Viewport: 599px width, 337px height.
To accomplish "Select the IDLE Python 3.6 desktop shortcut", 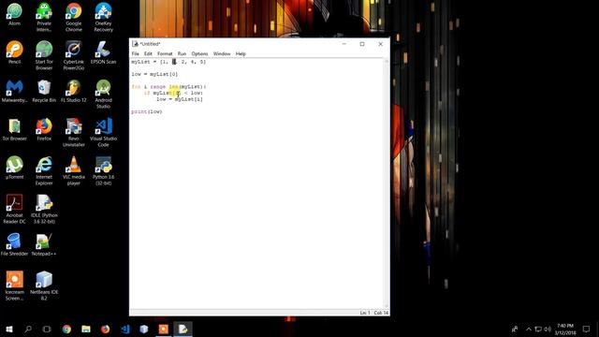I will click(44, 209).
